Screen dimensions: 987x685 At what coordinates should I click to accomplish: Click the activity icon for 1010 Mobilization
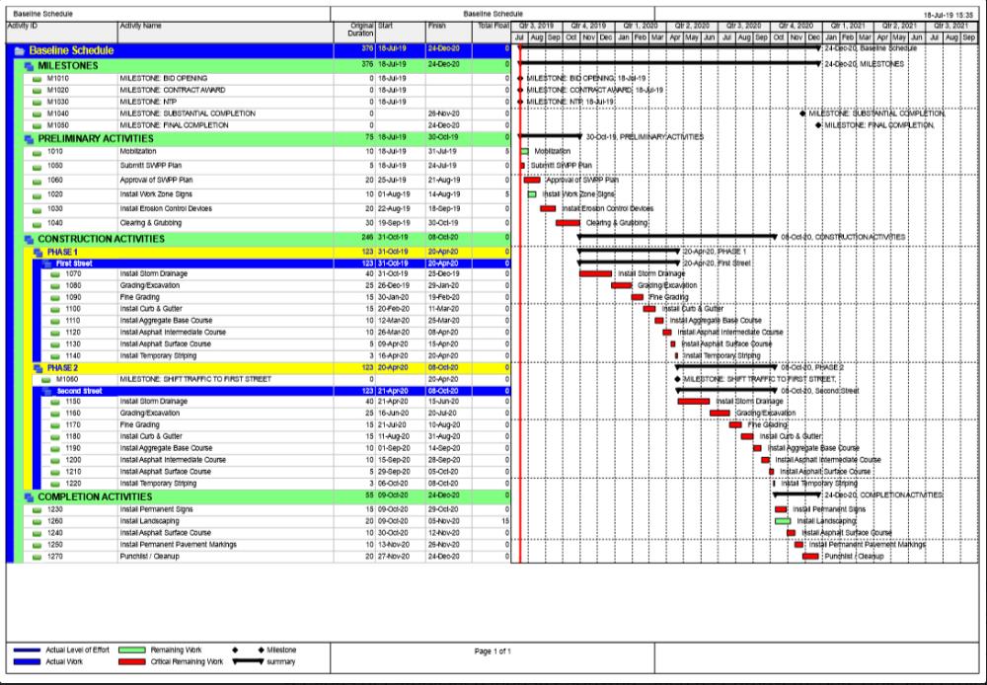(x=37, y=152)
